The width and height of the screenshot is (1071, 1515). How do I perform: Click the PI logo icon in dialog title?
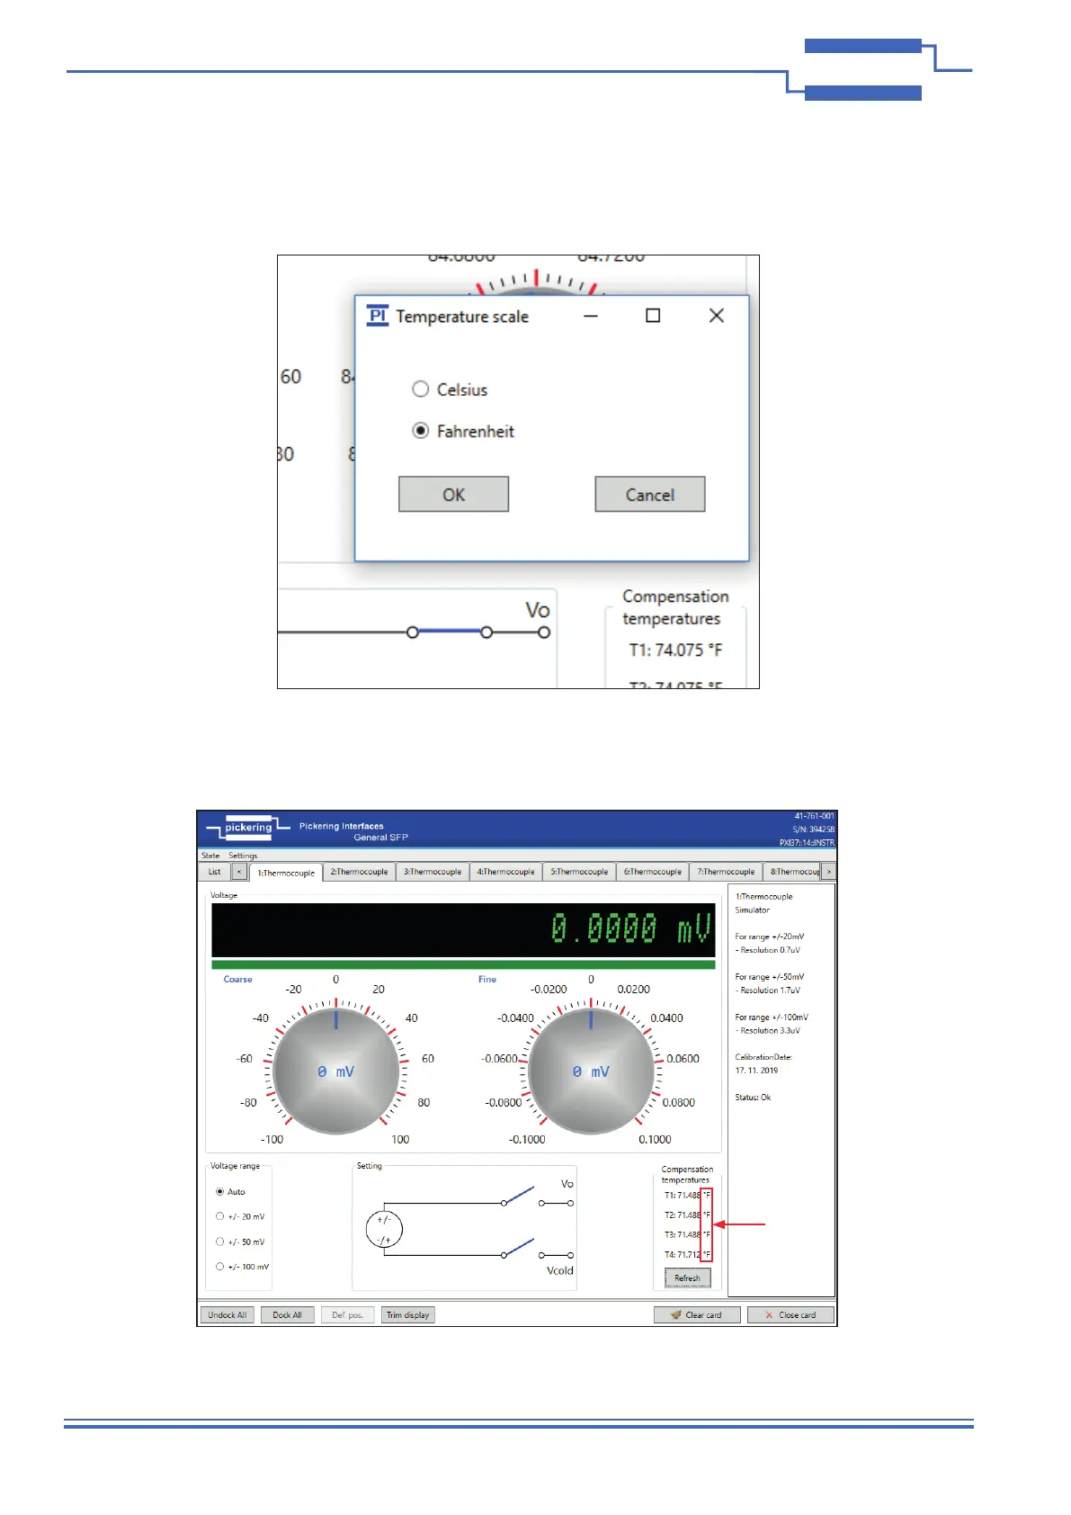pyautogui.click(x=378, y=316)
